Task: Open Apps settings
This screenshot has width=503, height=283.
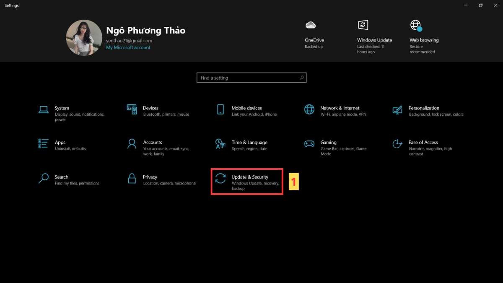Action: (x=60, y=145)
